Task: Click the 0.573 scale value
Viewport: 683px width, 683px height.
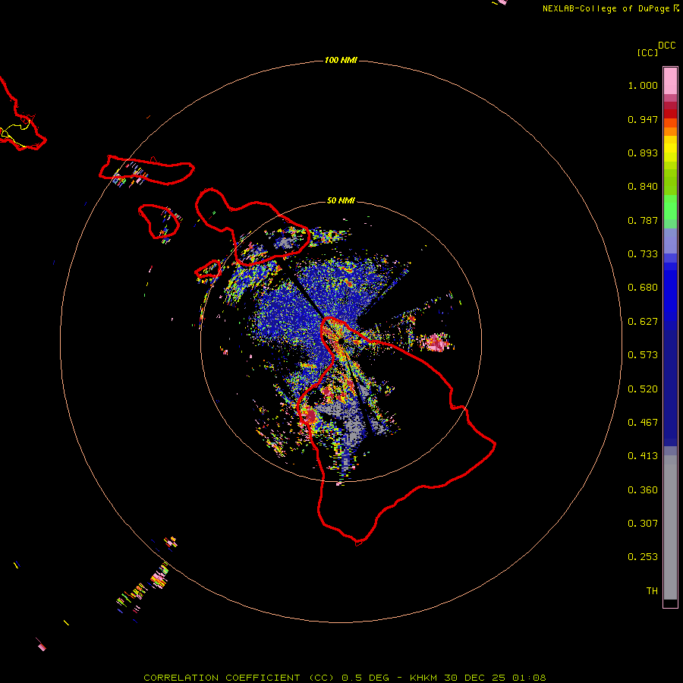Action: [x=643, y=355]
